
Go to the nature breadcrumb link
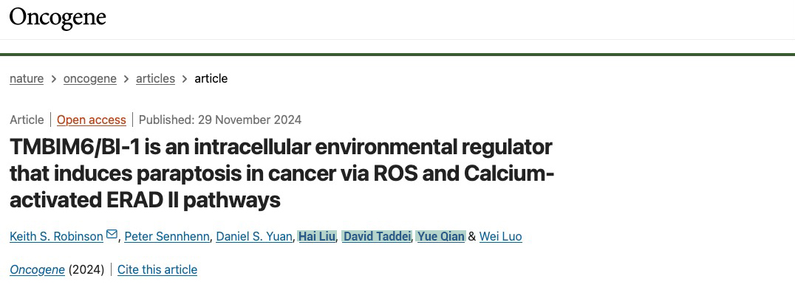pyautogui.click(x=27, y=78)
